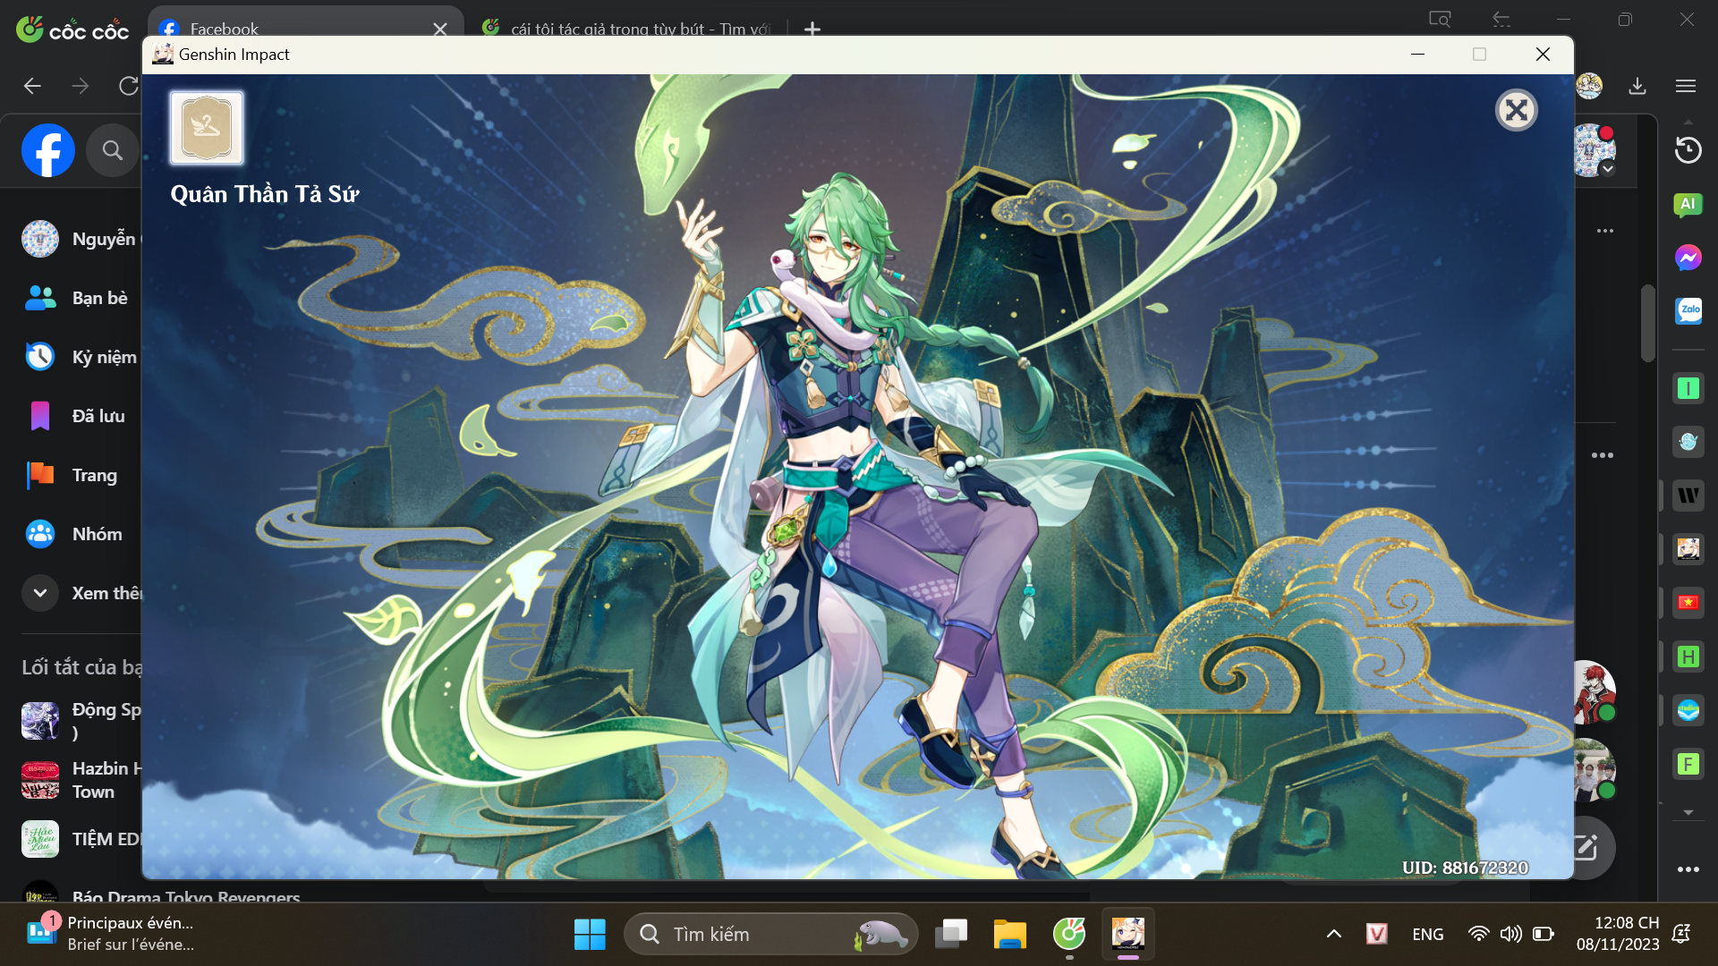Click the browser sidebar scrollbar thumb
Screen dimensions: 1718x966
pos(1647,322)
